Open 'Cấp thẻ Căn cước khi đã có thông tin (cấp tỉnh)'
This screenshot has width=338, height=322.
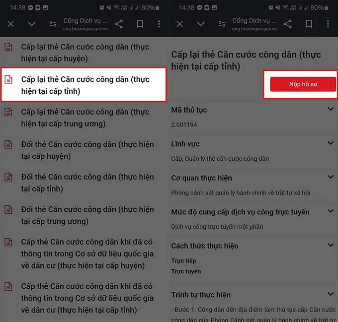tap(87, 298)
